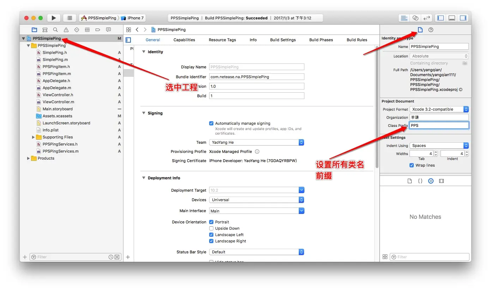This screenshot has height=290, width=491.
Task: Expand the Supporting Files group
Action: tap(34, 137)
